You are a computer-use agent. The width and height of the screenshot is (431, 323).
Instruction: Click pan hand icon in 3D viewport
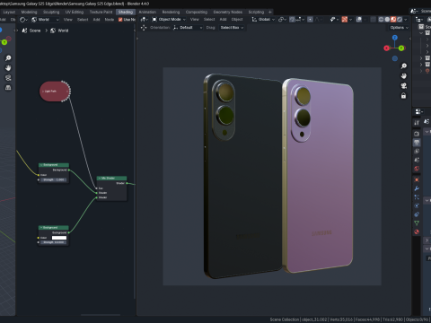[403, 76]
